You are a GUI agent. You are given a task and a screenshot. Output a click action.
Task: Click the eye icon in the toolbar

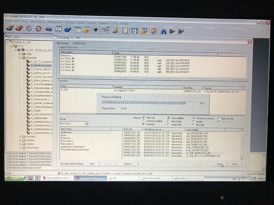tap(95, 30)
